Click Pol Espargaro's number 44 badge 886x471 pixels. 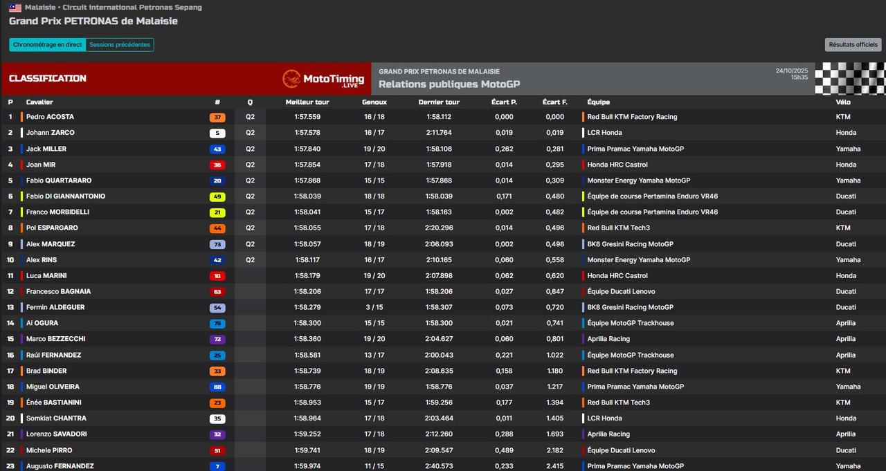click(x=217, y=228)
